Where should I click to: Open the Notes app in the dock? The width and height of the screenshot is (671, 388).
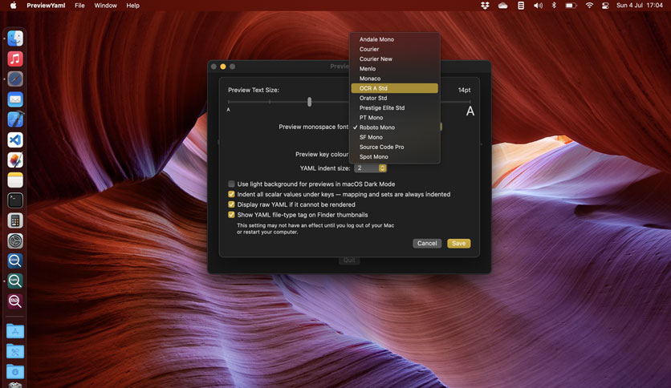15,180
